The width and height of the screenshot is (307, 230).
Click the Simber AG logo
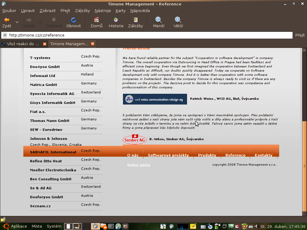coord(135,140)
